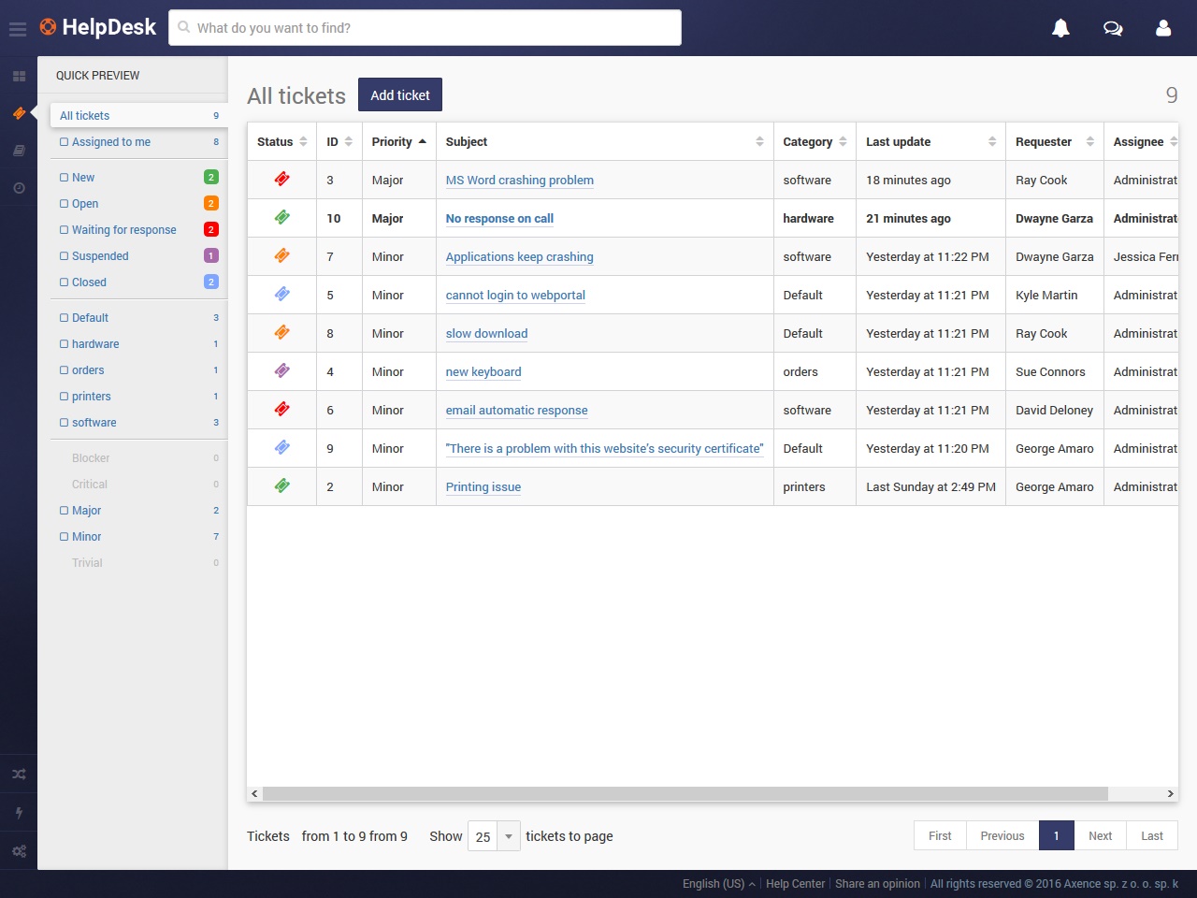The image size is (1197, 898).
Task: Toggle the hamburger menu icon
Action: tap(17, 29)
